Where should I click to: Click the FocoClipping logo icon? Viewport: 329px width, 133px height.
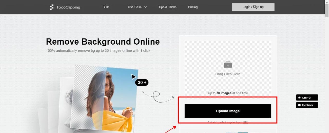point(52,7)
